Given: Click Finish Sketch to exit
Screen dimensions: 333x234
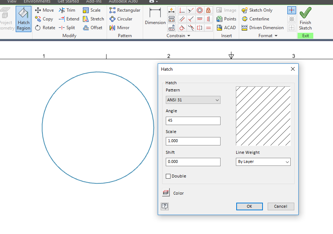Looking at the screenshot, I should (305, 19).
